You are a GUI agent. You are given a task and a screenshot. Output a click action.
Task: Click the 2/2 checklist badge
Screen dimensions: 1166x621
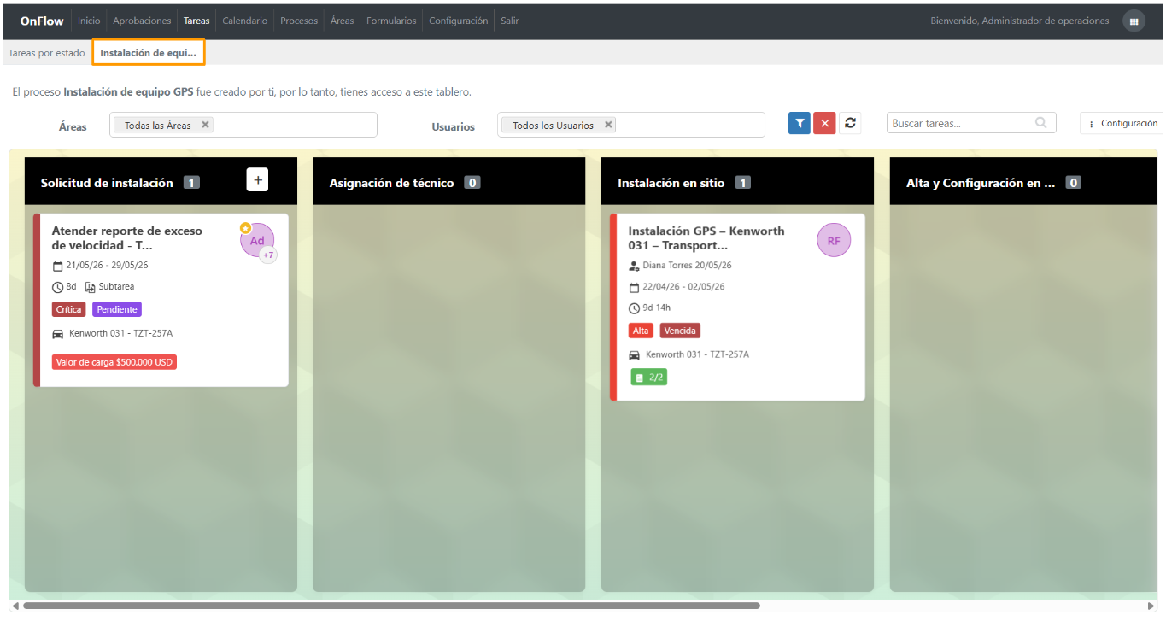click(649, 377)
